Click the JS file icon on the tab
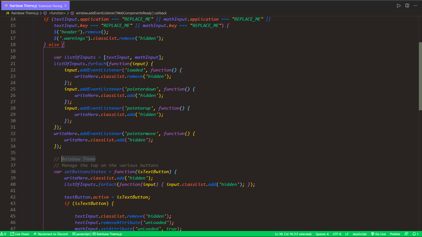This screenshot has height=237, width=422. coord(6,6)
